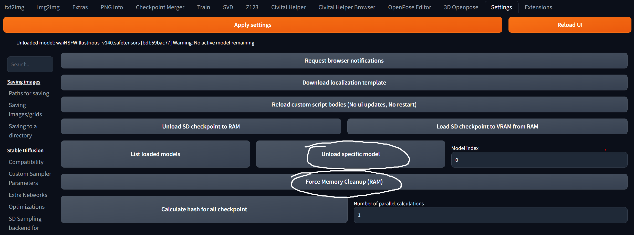Open Saving to a directory settings
634x235 pixels.
pyautogui.click(x=23, y=131)
